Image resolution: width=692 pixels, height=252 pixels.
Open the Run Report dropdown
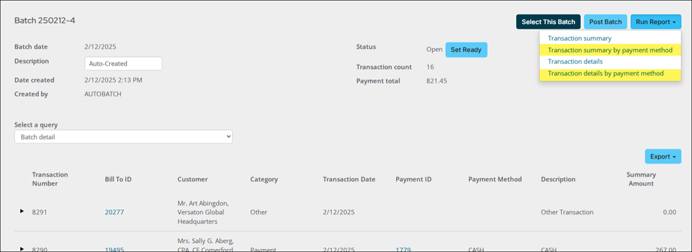[x=656, y=22]
